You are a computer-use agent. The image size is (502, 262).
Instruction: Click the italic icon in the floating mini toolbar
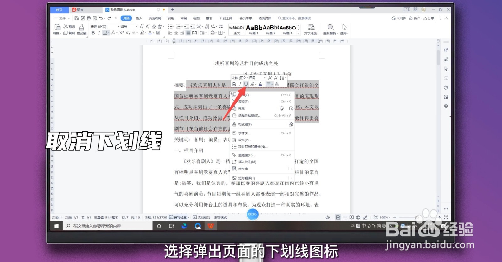240,84
